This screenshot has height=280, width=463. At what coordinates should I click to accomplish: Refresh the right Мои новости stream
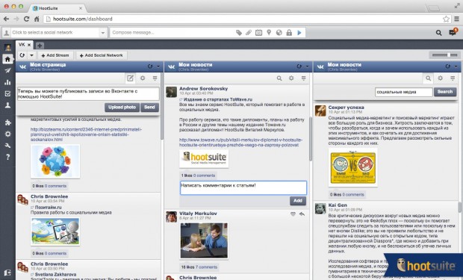(x=448, y=66)
